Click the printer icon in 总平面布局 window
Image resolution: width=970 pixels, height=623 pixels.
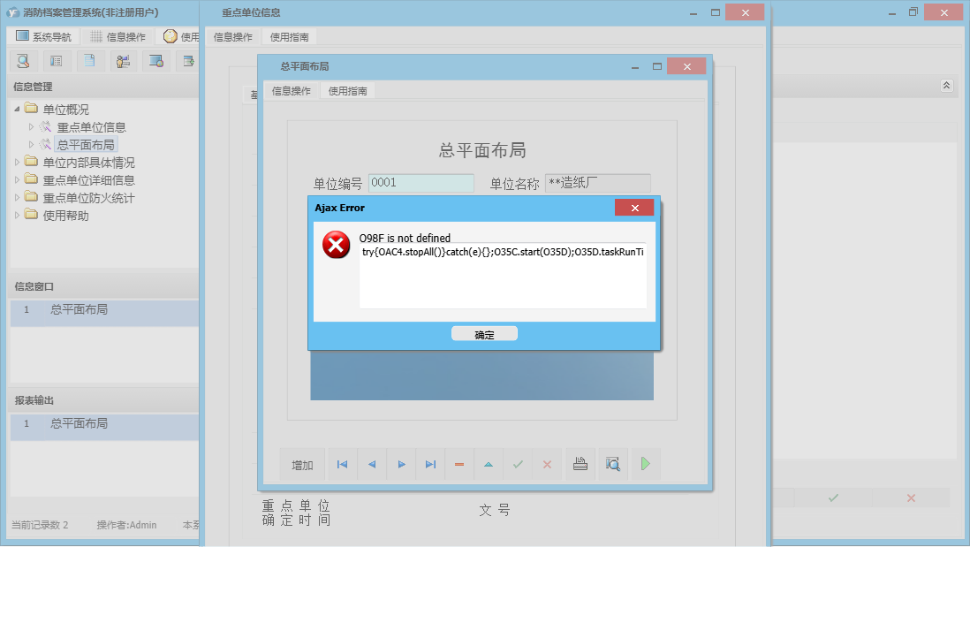click(x=580, y=465)
